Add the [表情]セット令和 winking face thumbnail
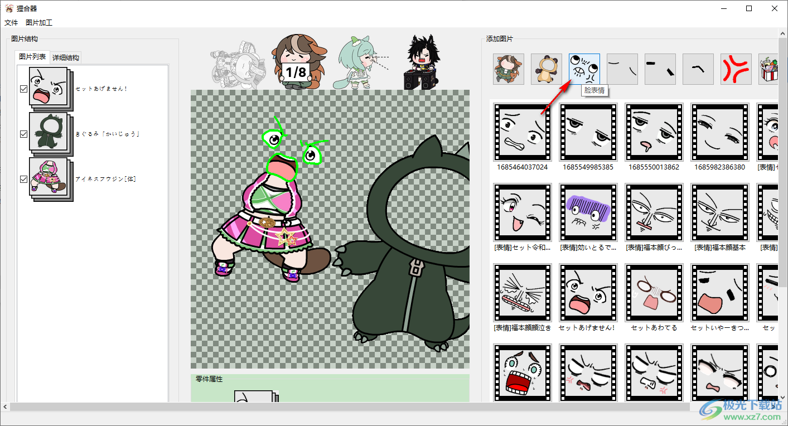 [523, 212]
